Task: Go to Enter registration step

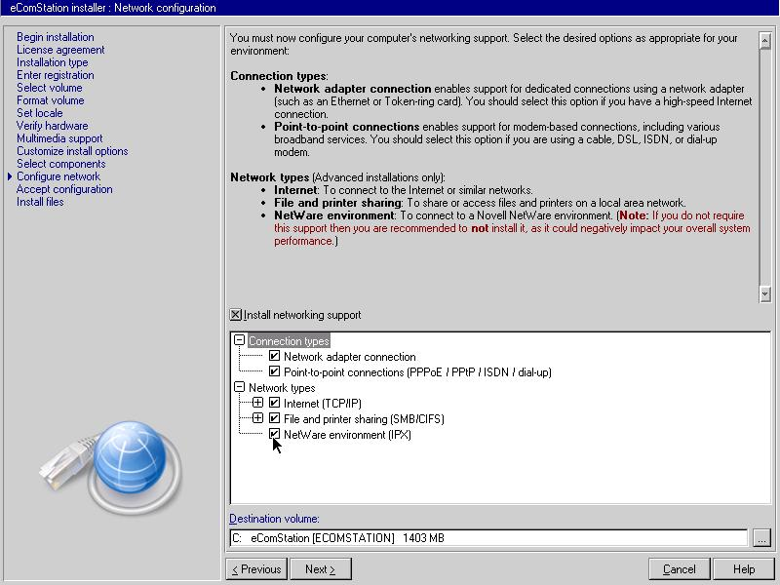Action: pos(56,75)
